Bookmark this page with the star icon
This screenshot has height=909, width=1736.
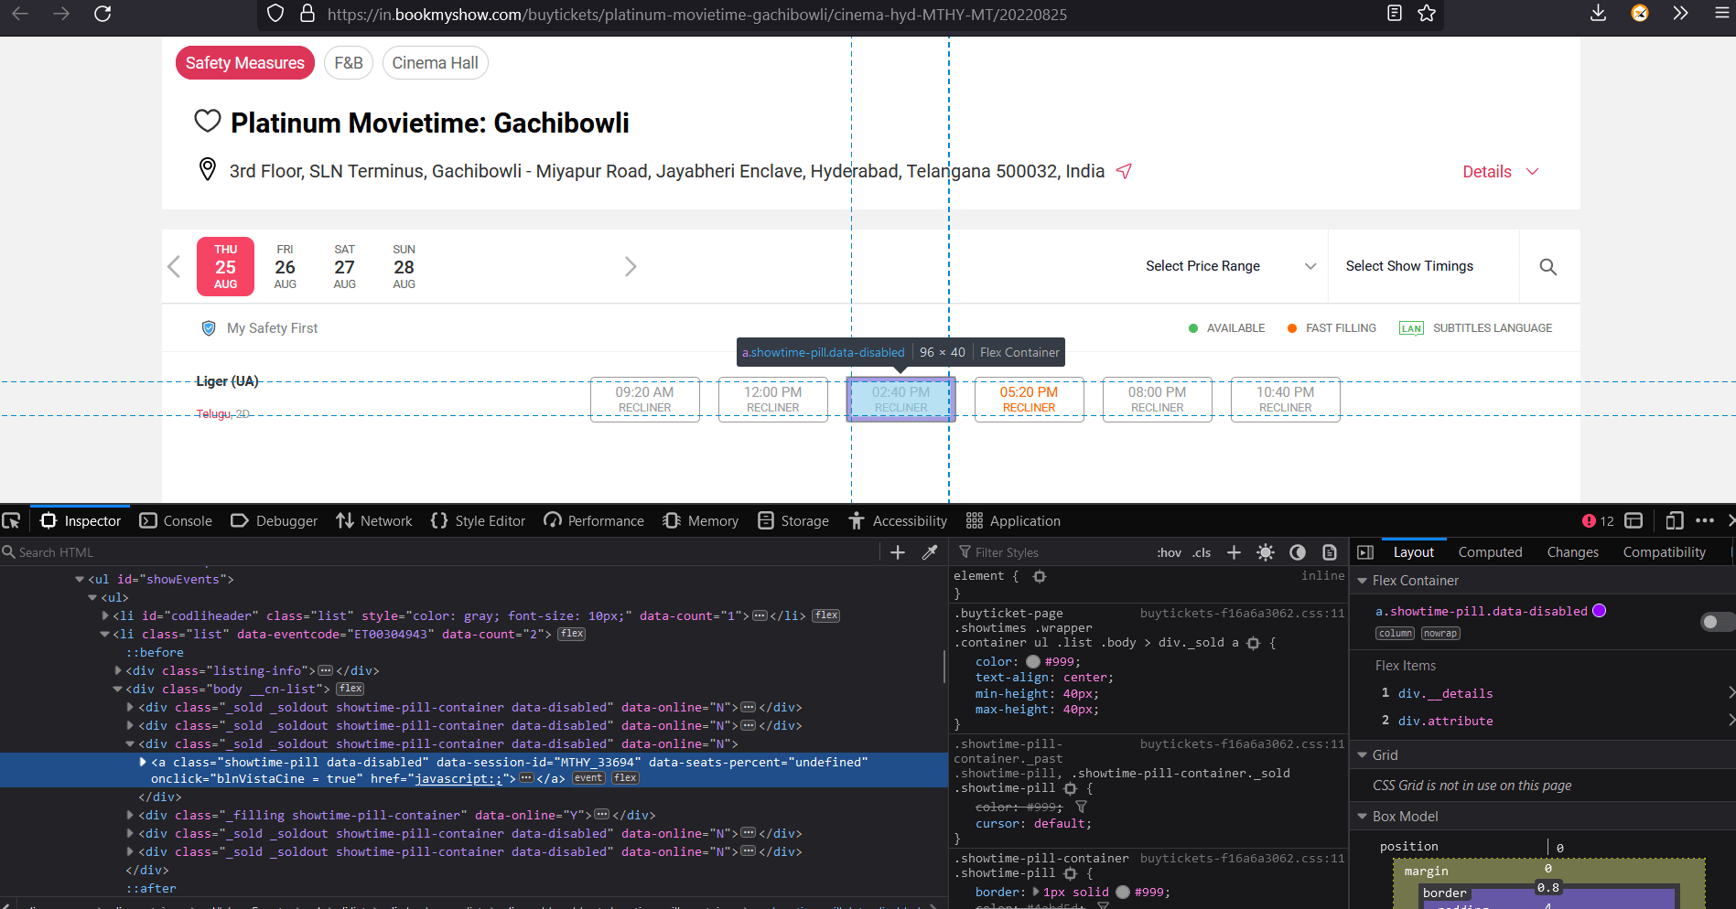[1427, 14]
